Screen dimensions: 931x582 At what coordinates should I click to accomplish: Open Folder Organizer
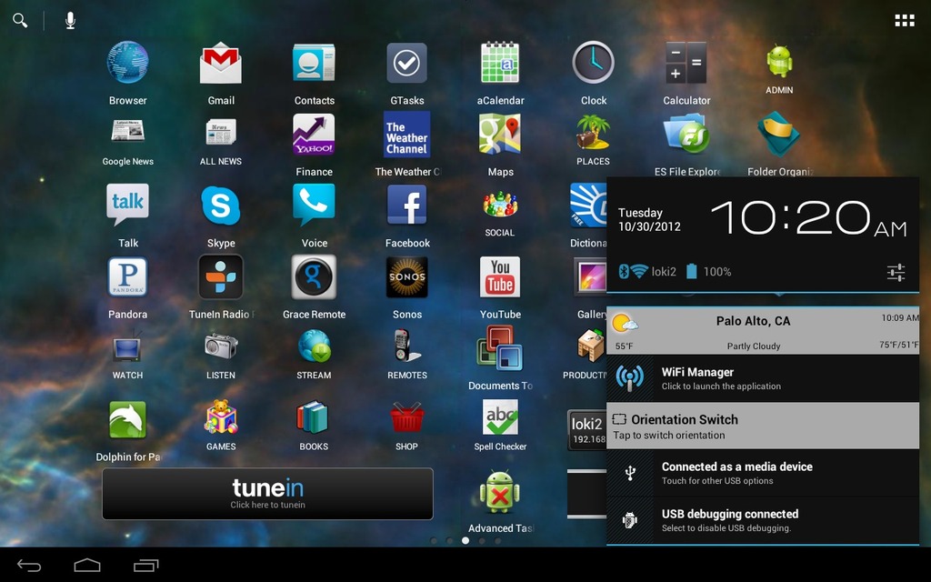[779, 135]
